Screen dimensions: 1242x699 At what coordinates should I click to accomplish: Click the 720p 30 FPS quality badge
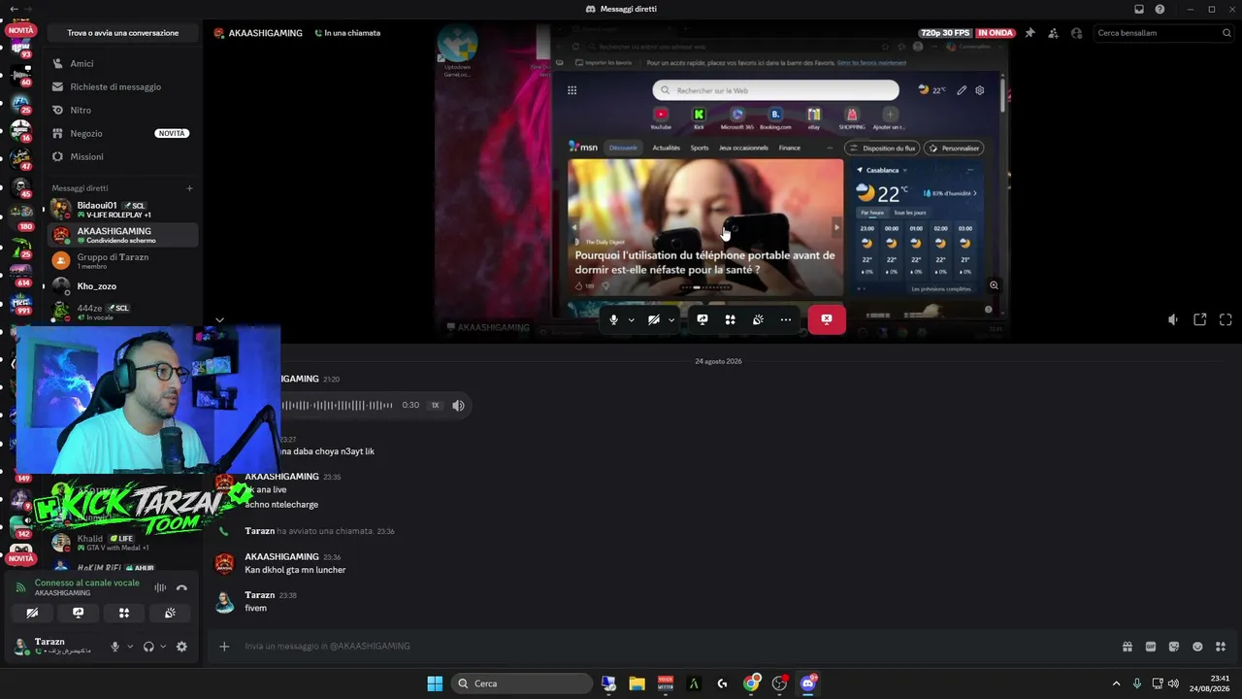click(x=946, y=33)
